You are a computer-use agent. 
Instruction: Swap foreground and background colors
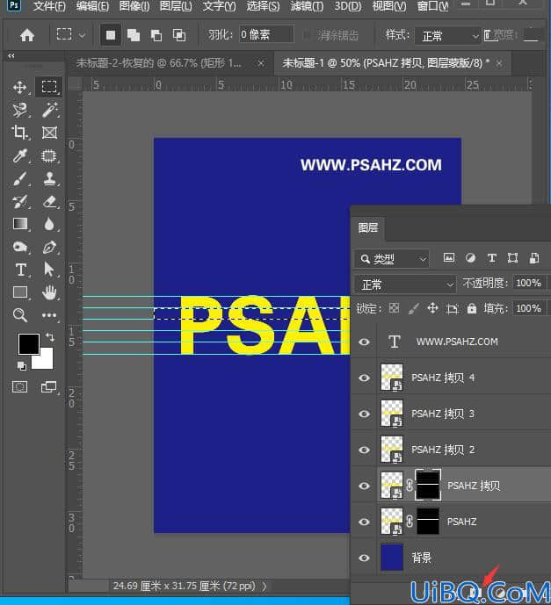coord(49,337)
